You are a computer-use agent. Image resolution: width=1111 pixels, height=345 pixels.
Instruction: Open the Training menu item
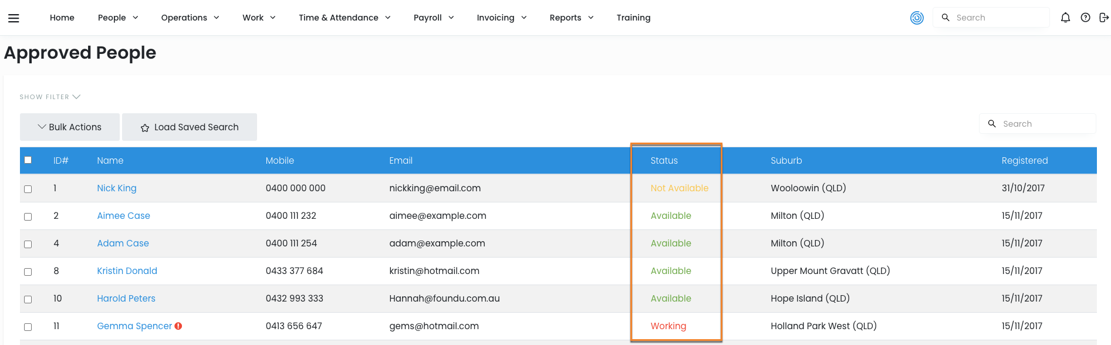[x=633, y=18]
